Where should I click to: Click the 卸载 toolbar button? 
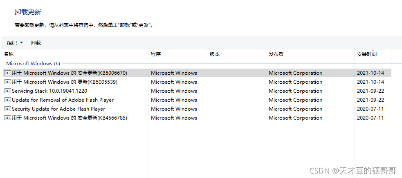[36, 43]
